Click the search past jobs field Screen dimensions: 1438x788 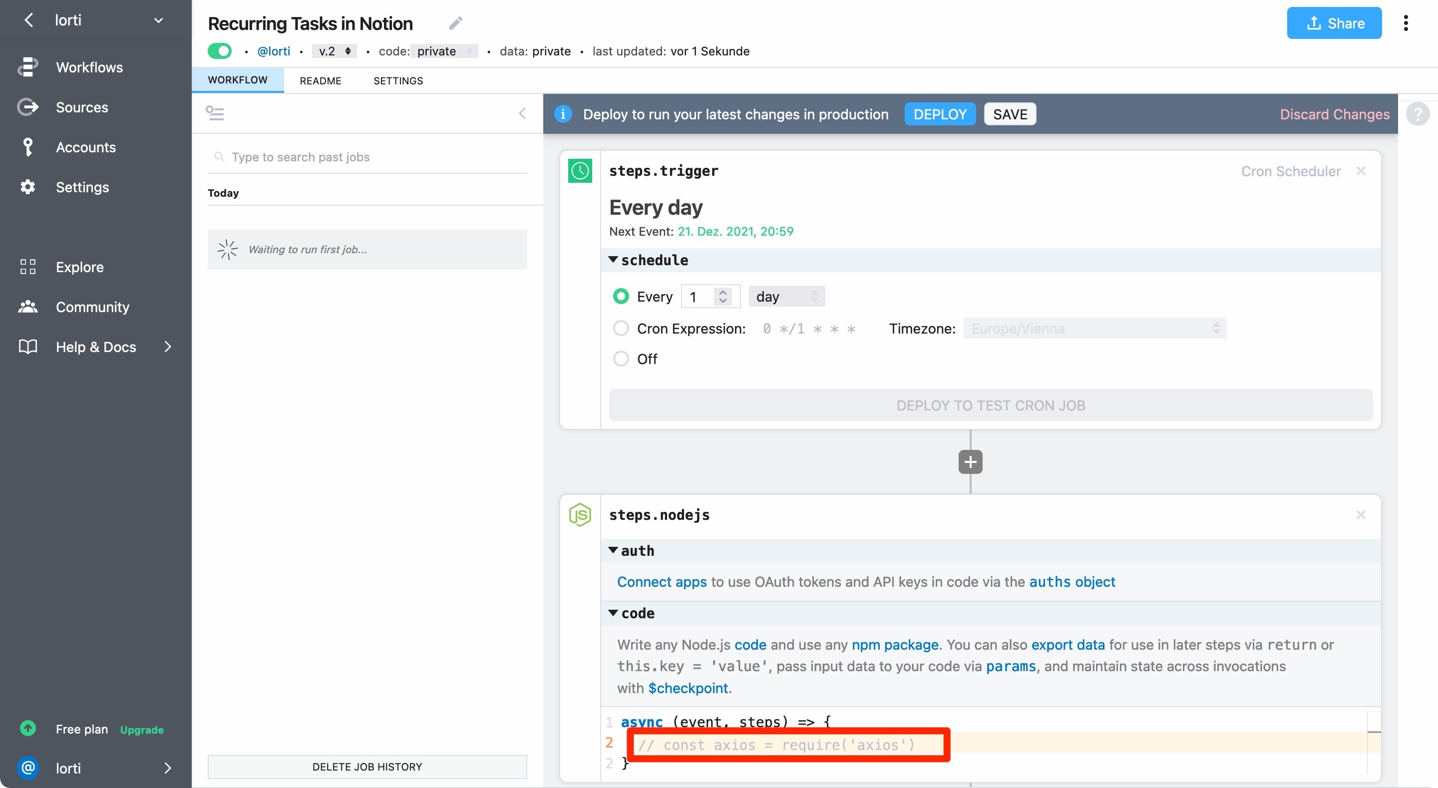point(368,157)
